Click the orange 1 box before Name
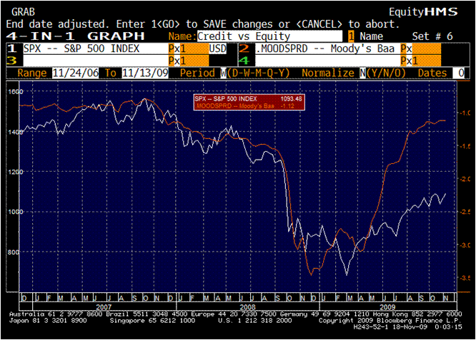The width and height of the screenshot is (476, 340). pos(351,36)
